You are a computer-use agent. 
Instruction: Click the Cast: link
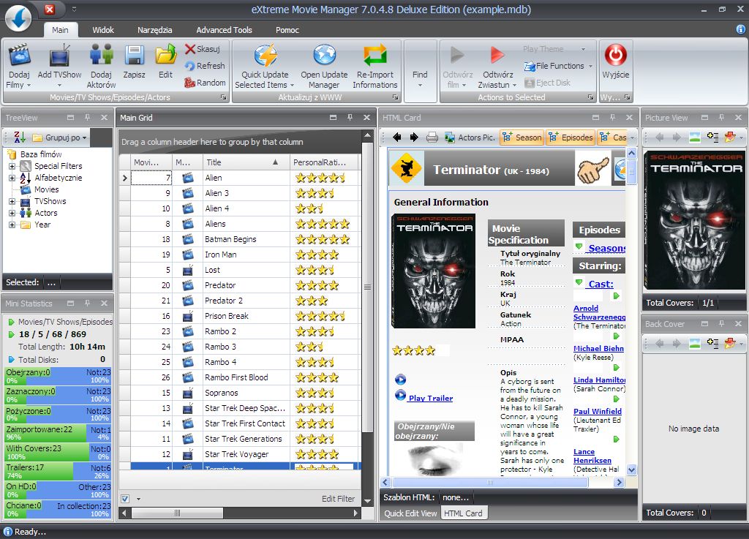601,284
